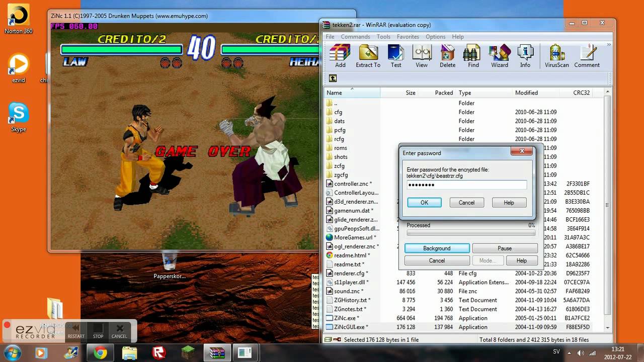
Task: Click the file list scroll up arrow
Action: tap(608, 93)
